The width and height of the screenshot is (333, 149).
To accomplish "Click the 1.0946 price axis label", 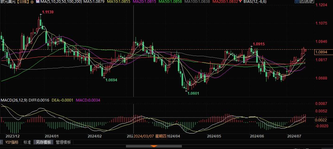I will 321,42.
